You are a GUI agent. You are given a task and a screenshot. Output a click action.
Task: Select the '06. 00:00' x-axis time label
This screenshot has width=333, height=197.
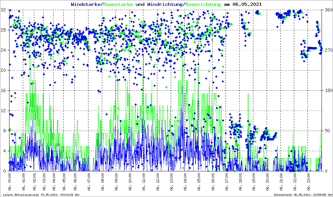pyautogui.click(x=9, y=182)
